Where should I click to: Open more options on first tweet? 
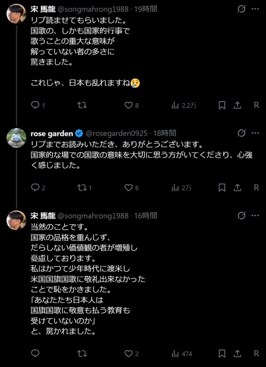pyautogui.click(x=255, y=9)
